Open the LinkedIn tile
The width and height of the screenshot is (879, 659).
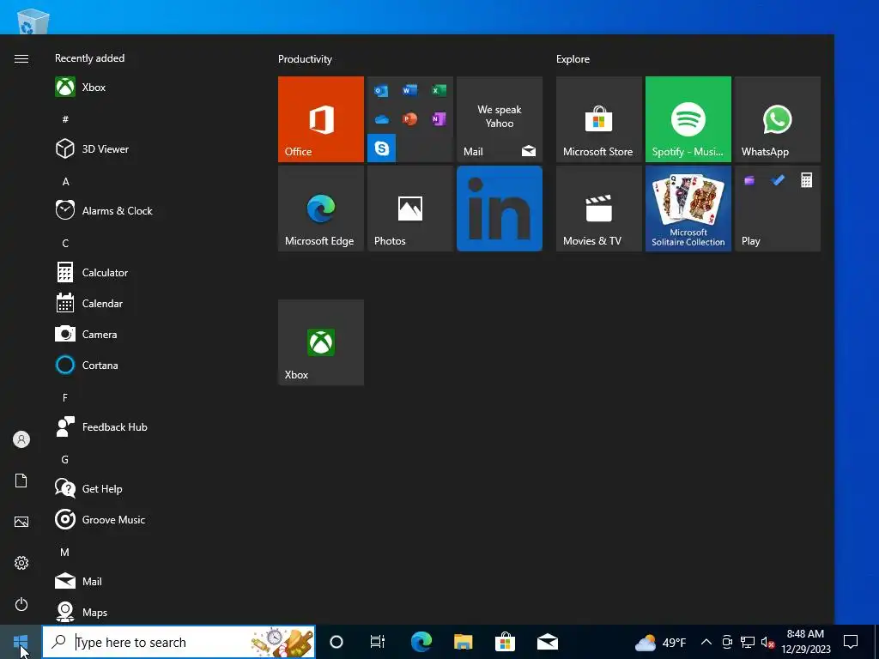(500, 209)
